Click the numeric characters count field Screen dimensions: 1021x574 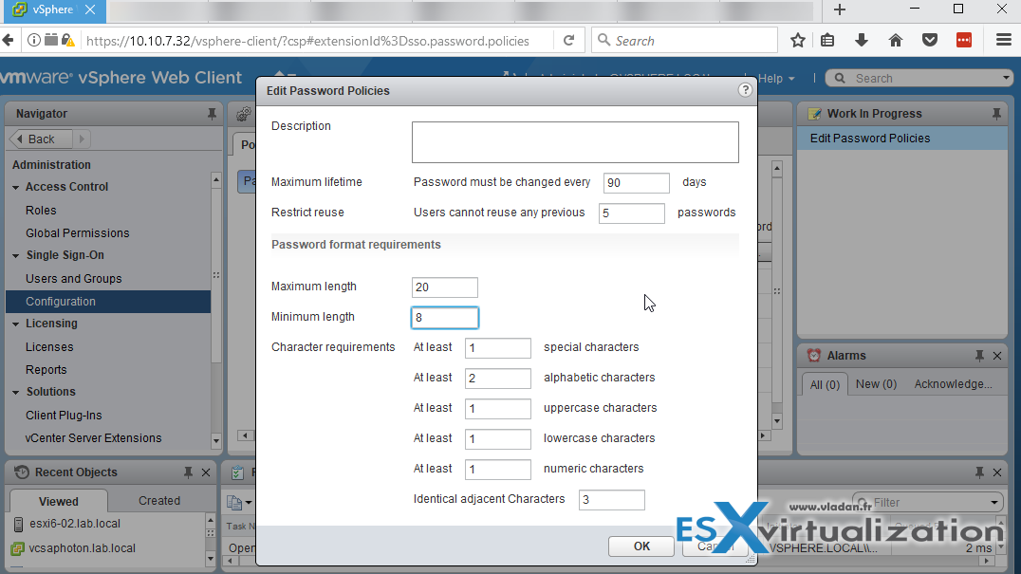point(498,470)
